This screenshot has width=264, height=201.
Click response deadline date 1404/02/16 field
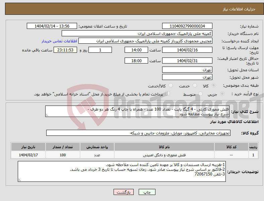(x=187, y=50)
